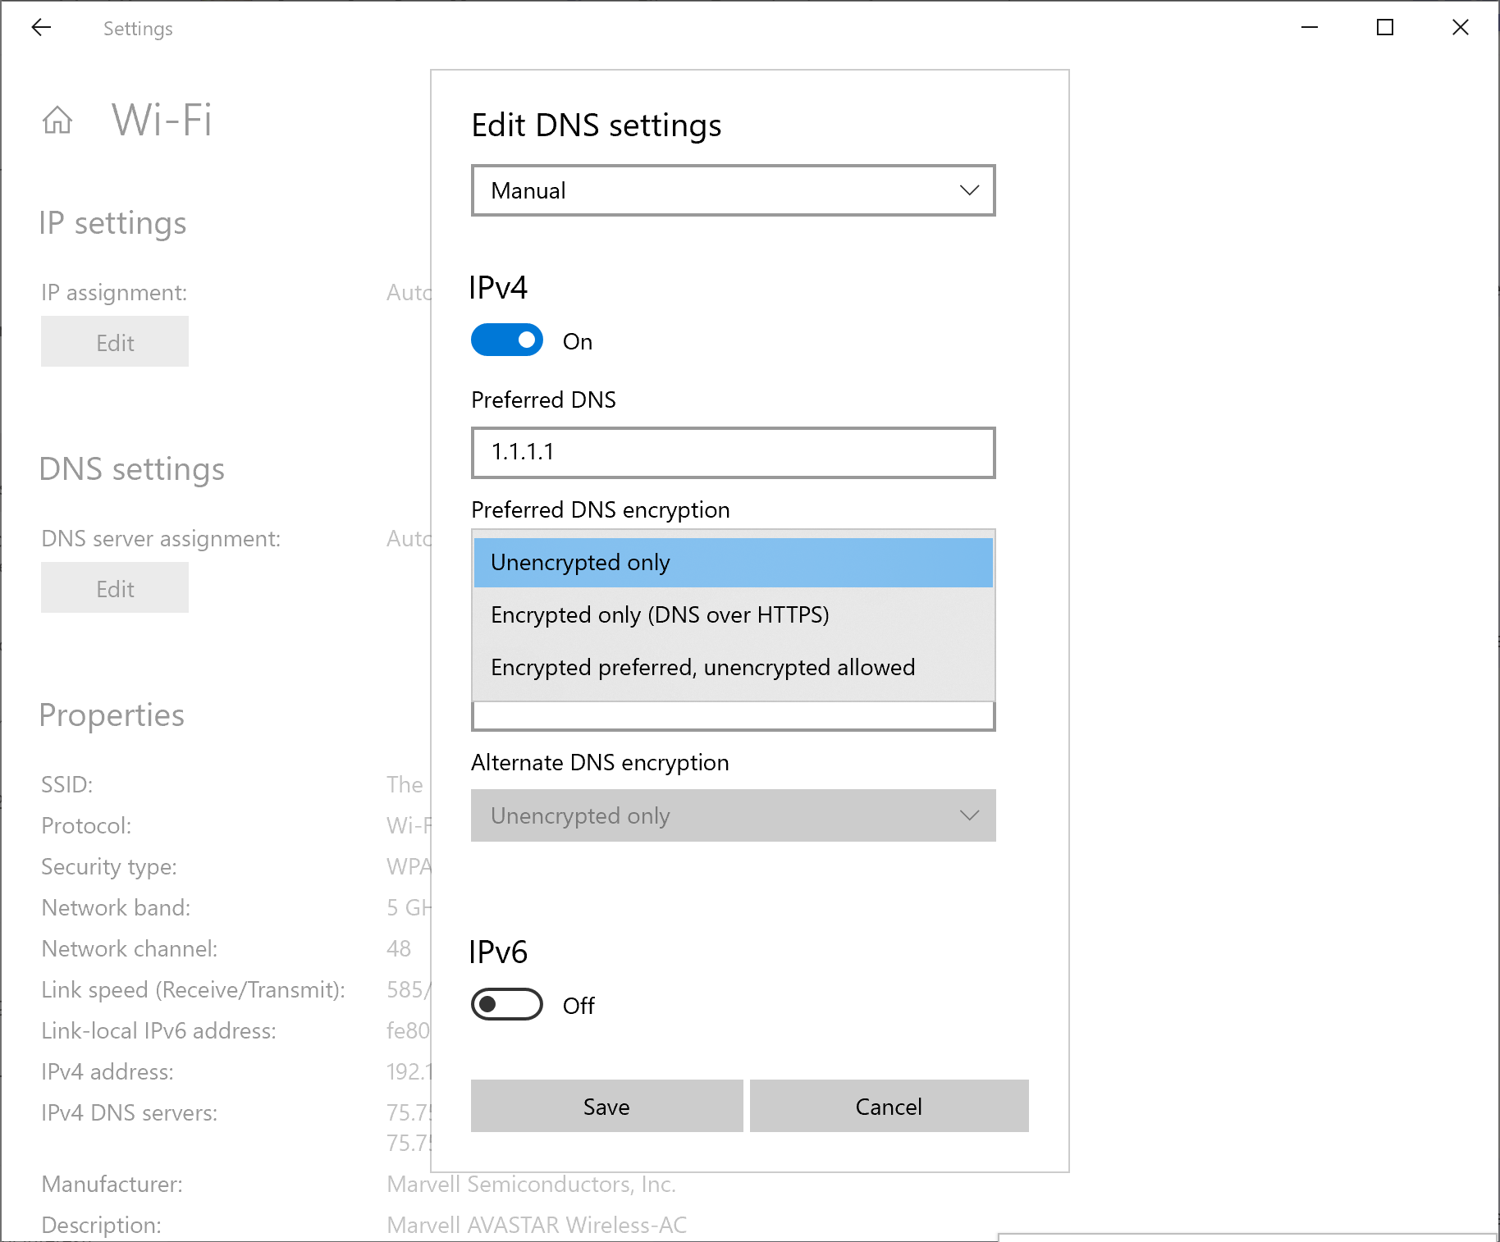
Task: Toggle the IPv4 switch
Action: tap(505, 340)
